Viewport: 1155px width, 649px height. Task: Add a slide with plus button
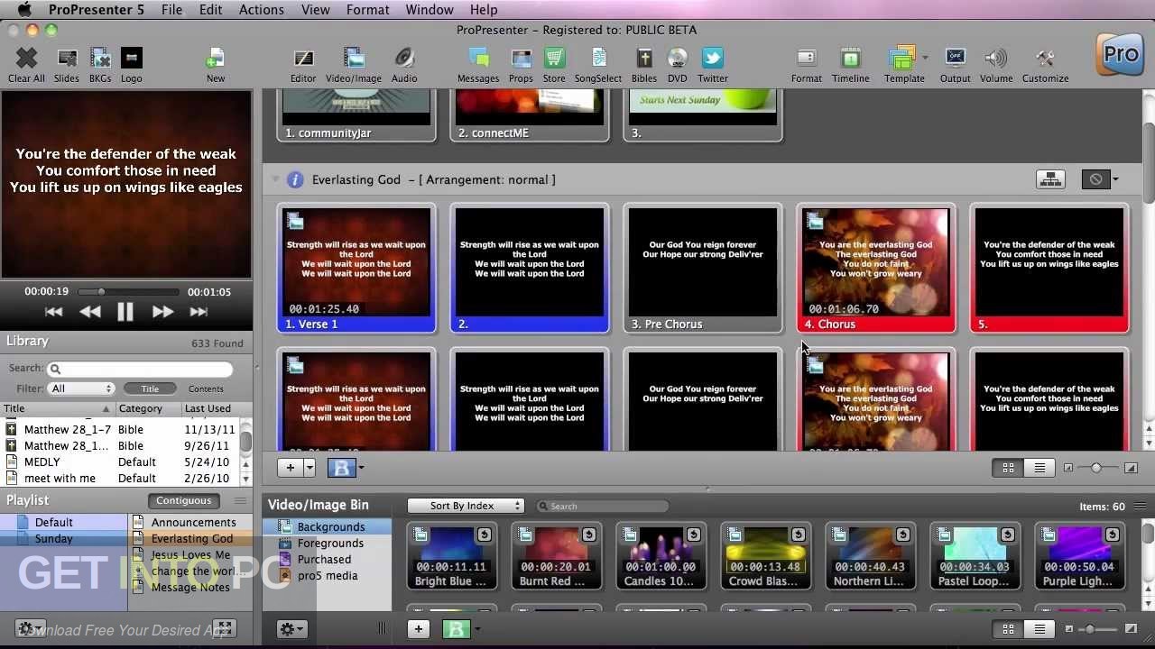291,467
